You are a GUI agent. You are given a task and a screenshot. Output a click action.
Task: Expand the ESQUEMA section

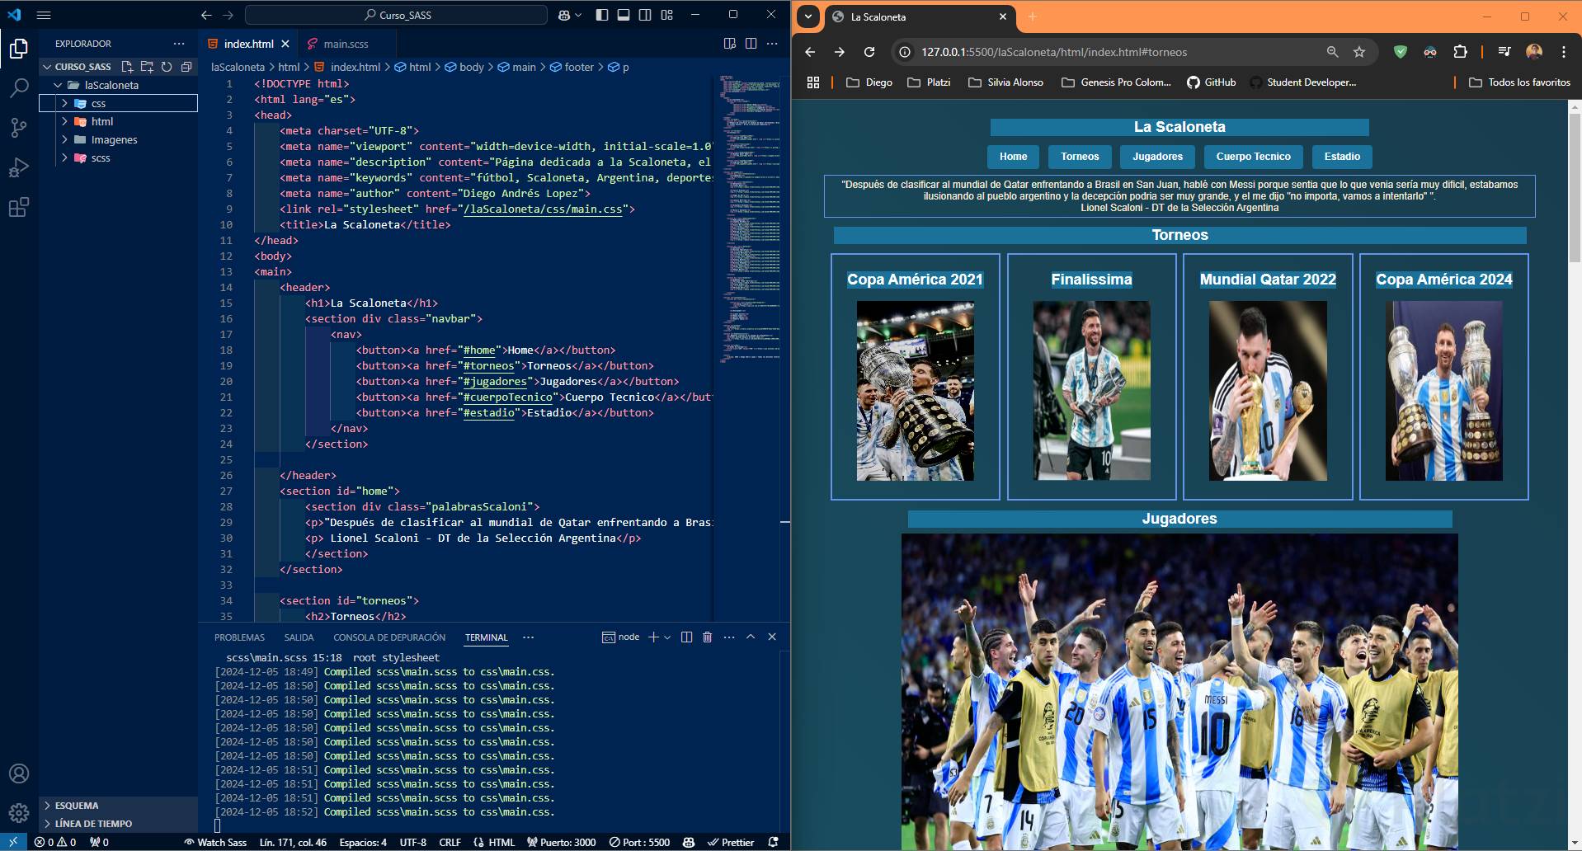tap(77, 806)
